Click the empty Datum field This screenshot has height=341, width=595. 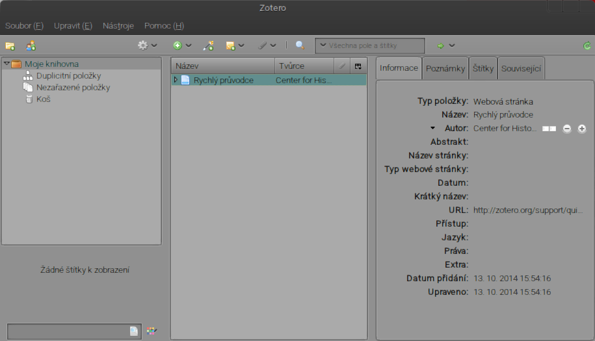(529, 183)
